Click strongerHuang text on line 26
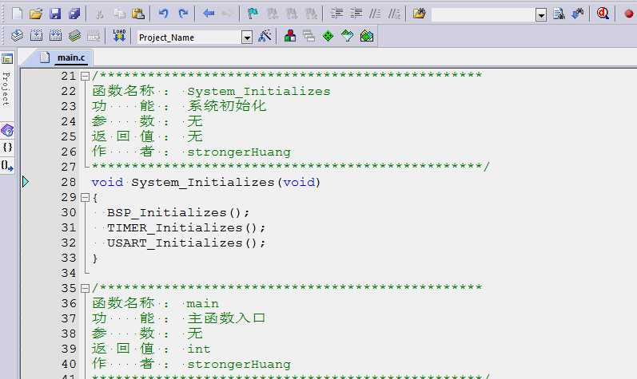 tap(239, 152)
